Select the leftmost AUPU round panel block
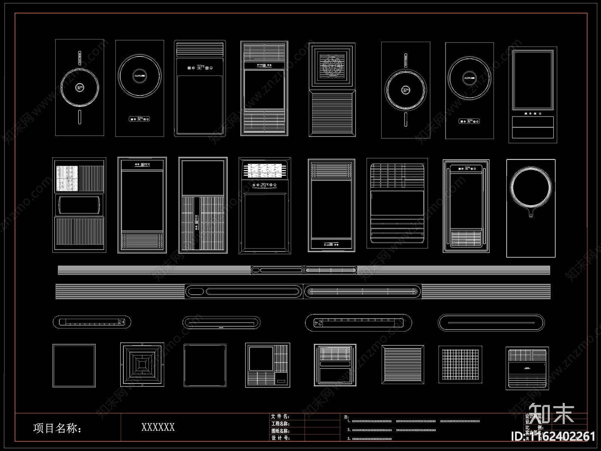Image resolution: width=601 pixels, height=451 pixels. pos(140,88)
